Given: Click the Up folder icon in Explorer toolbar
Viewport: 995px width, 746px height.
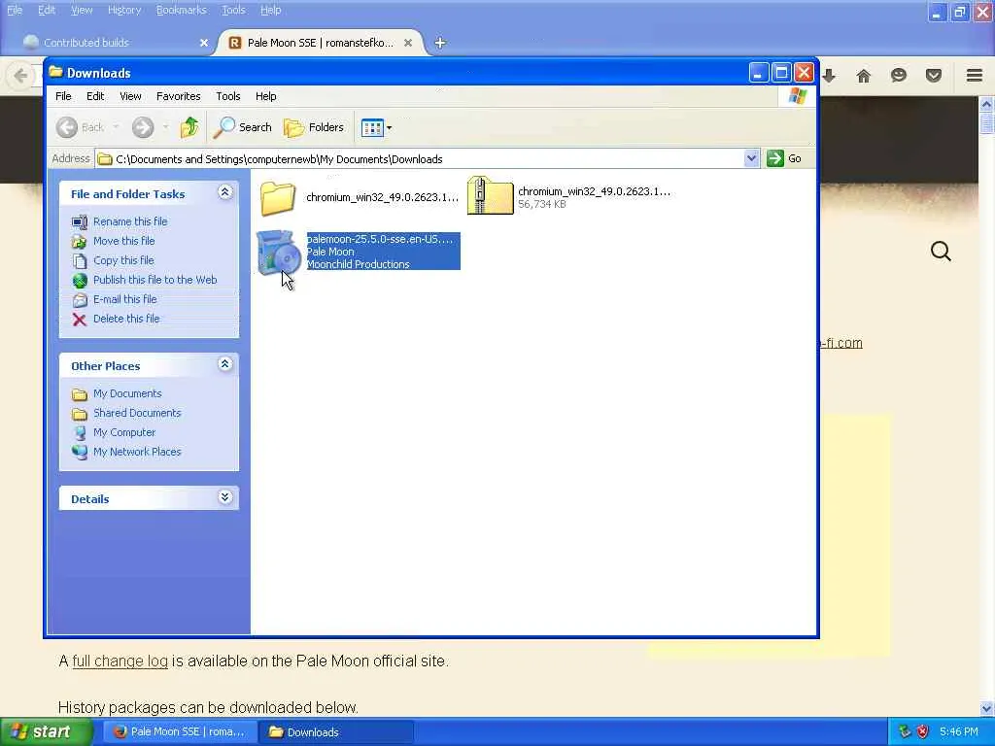Looking at the screenshot, I should [189, 127].
